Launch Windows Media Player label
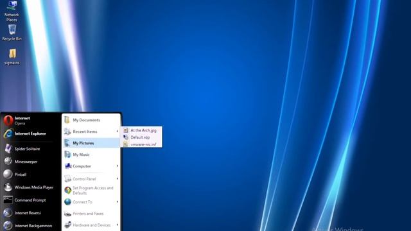Image resolution: width=411 pixels, height=231 pixels. tap(34, 187)
